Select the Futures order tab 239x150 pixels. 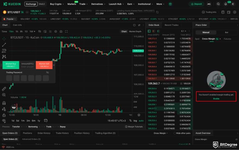pos(227,39)
